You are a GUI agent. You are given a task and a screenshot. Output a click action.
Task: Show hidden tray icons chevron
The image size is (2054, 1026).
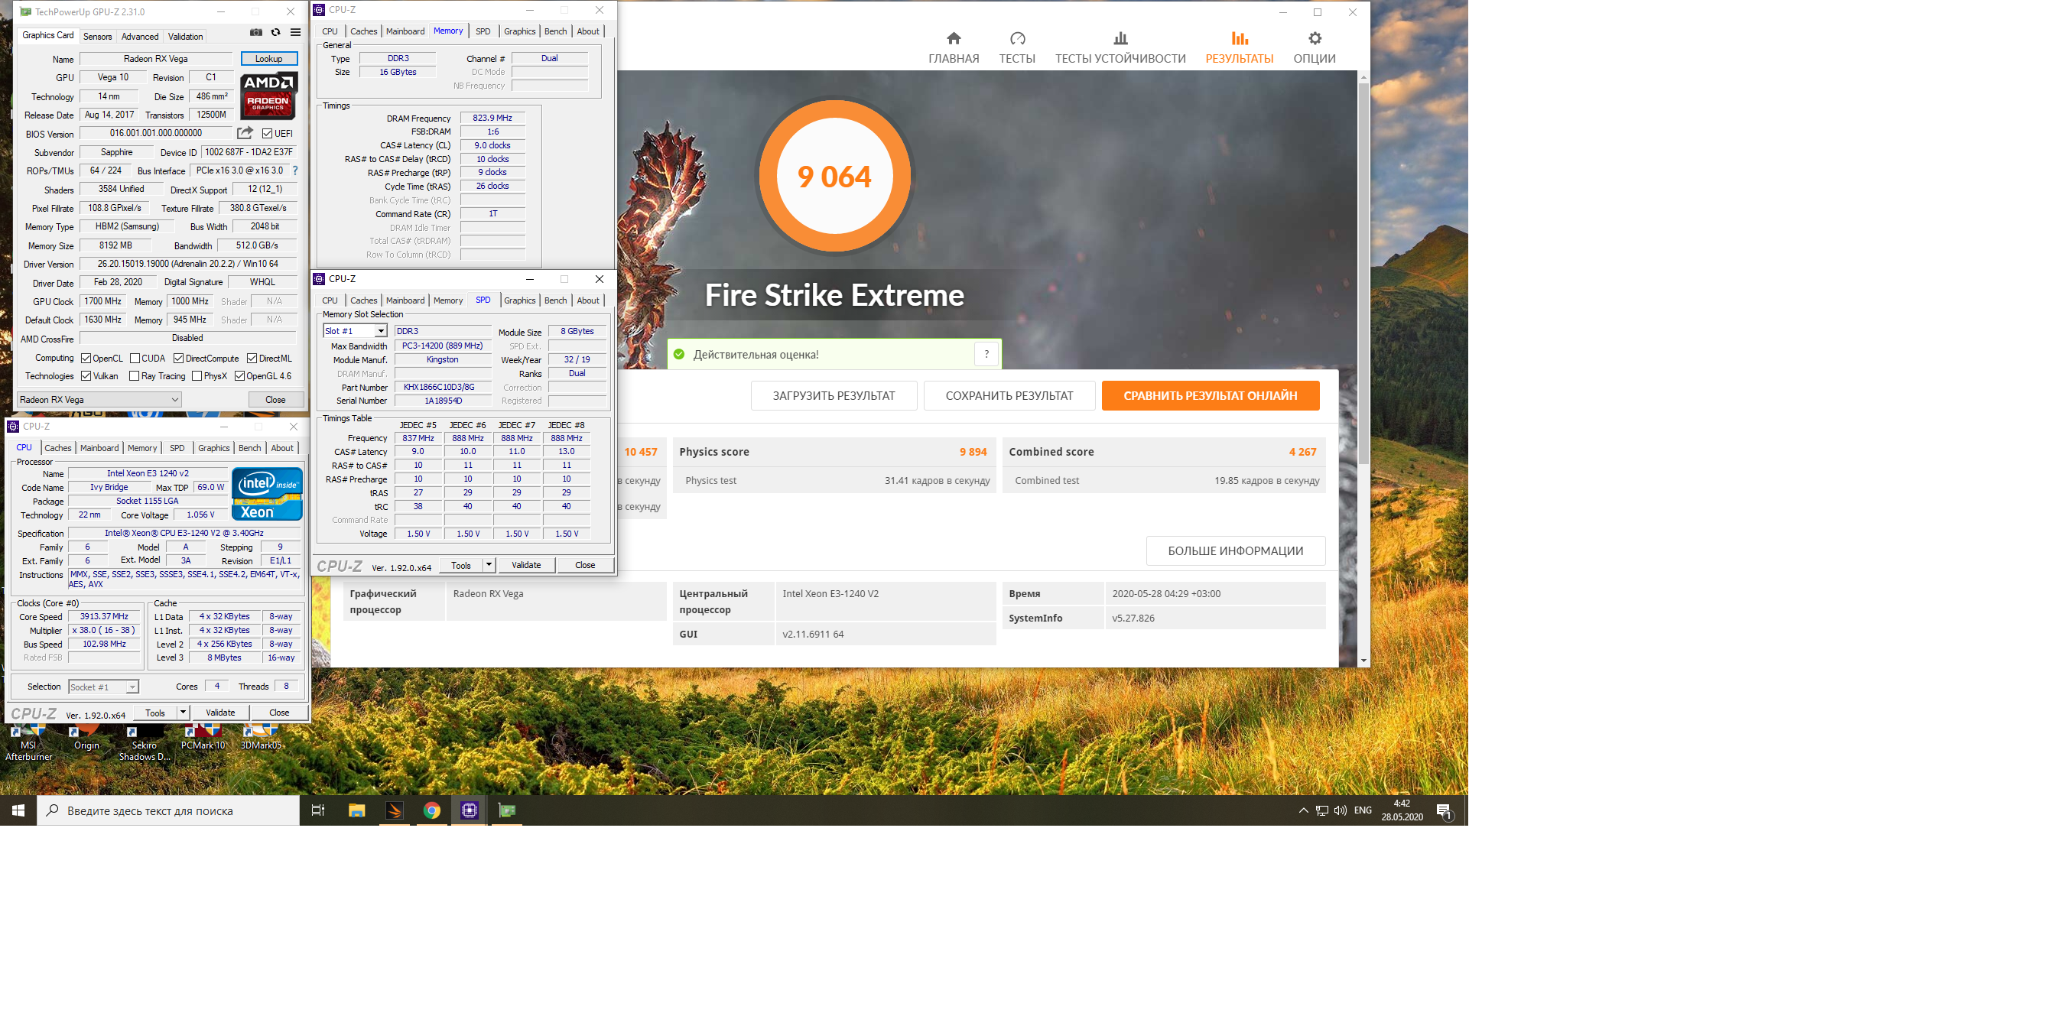click(x=1303, y=810)
